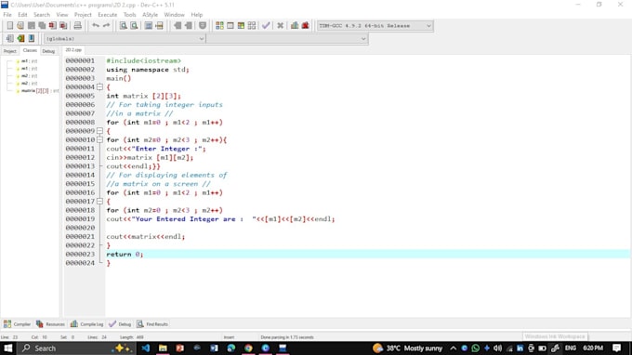Click the Rebuild All icon
The height and width of the screenshot is (355, 632).
point(252,26)
